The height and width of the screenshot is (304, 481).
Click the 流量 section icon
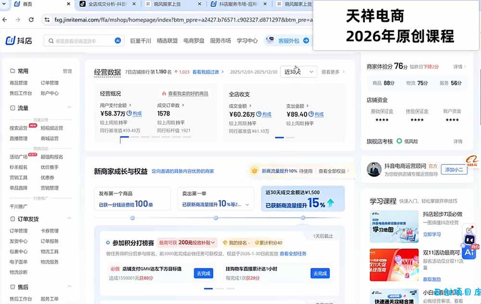(13, 108)
